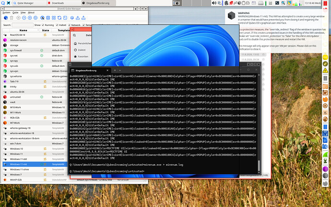Click the restore from backup icon in toolbar
The width and height of the screenshot is (331, 207).
[83, 18]
